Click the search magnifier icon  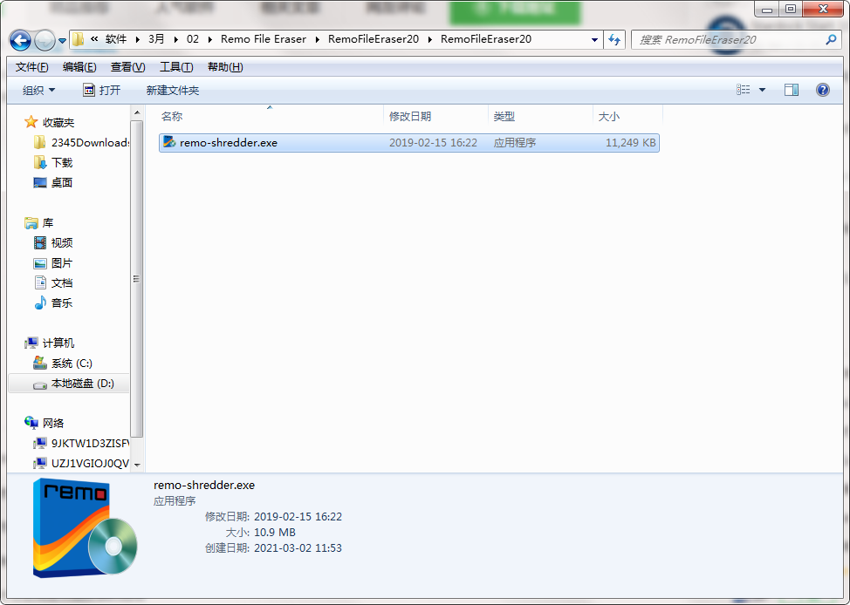pos(831,39)
